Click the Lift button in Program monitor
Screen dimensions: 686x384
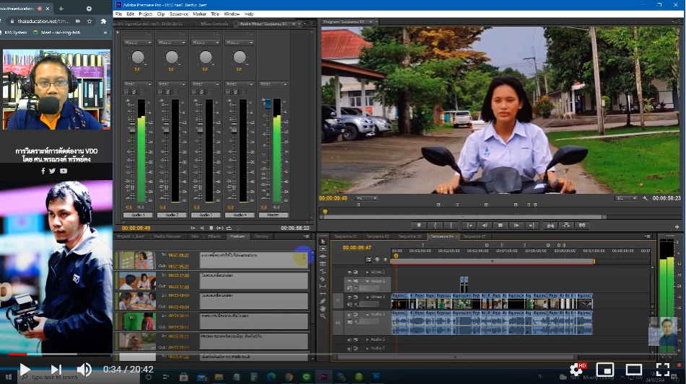pos(550,226)
